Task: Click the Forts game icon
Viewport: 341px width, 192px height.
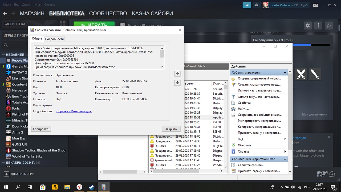Action: click(9, 108)
